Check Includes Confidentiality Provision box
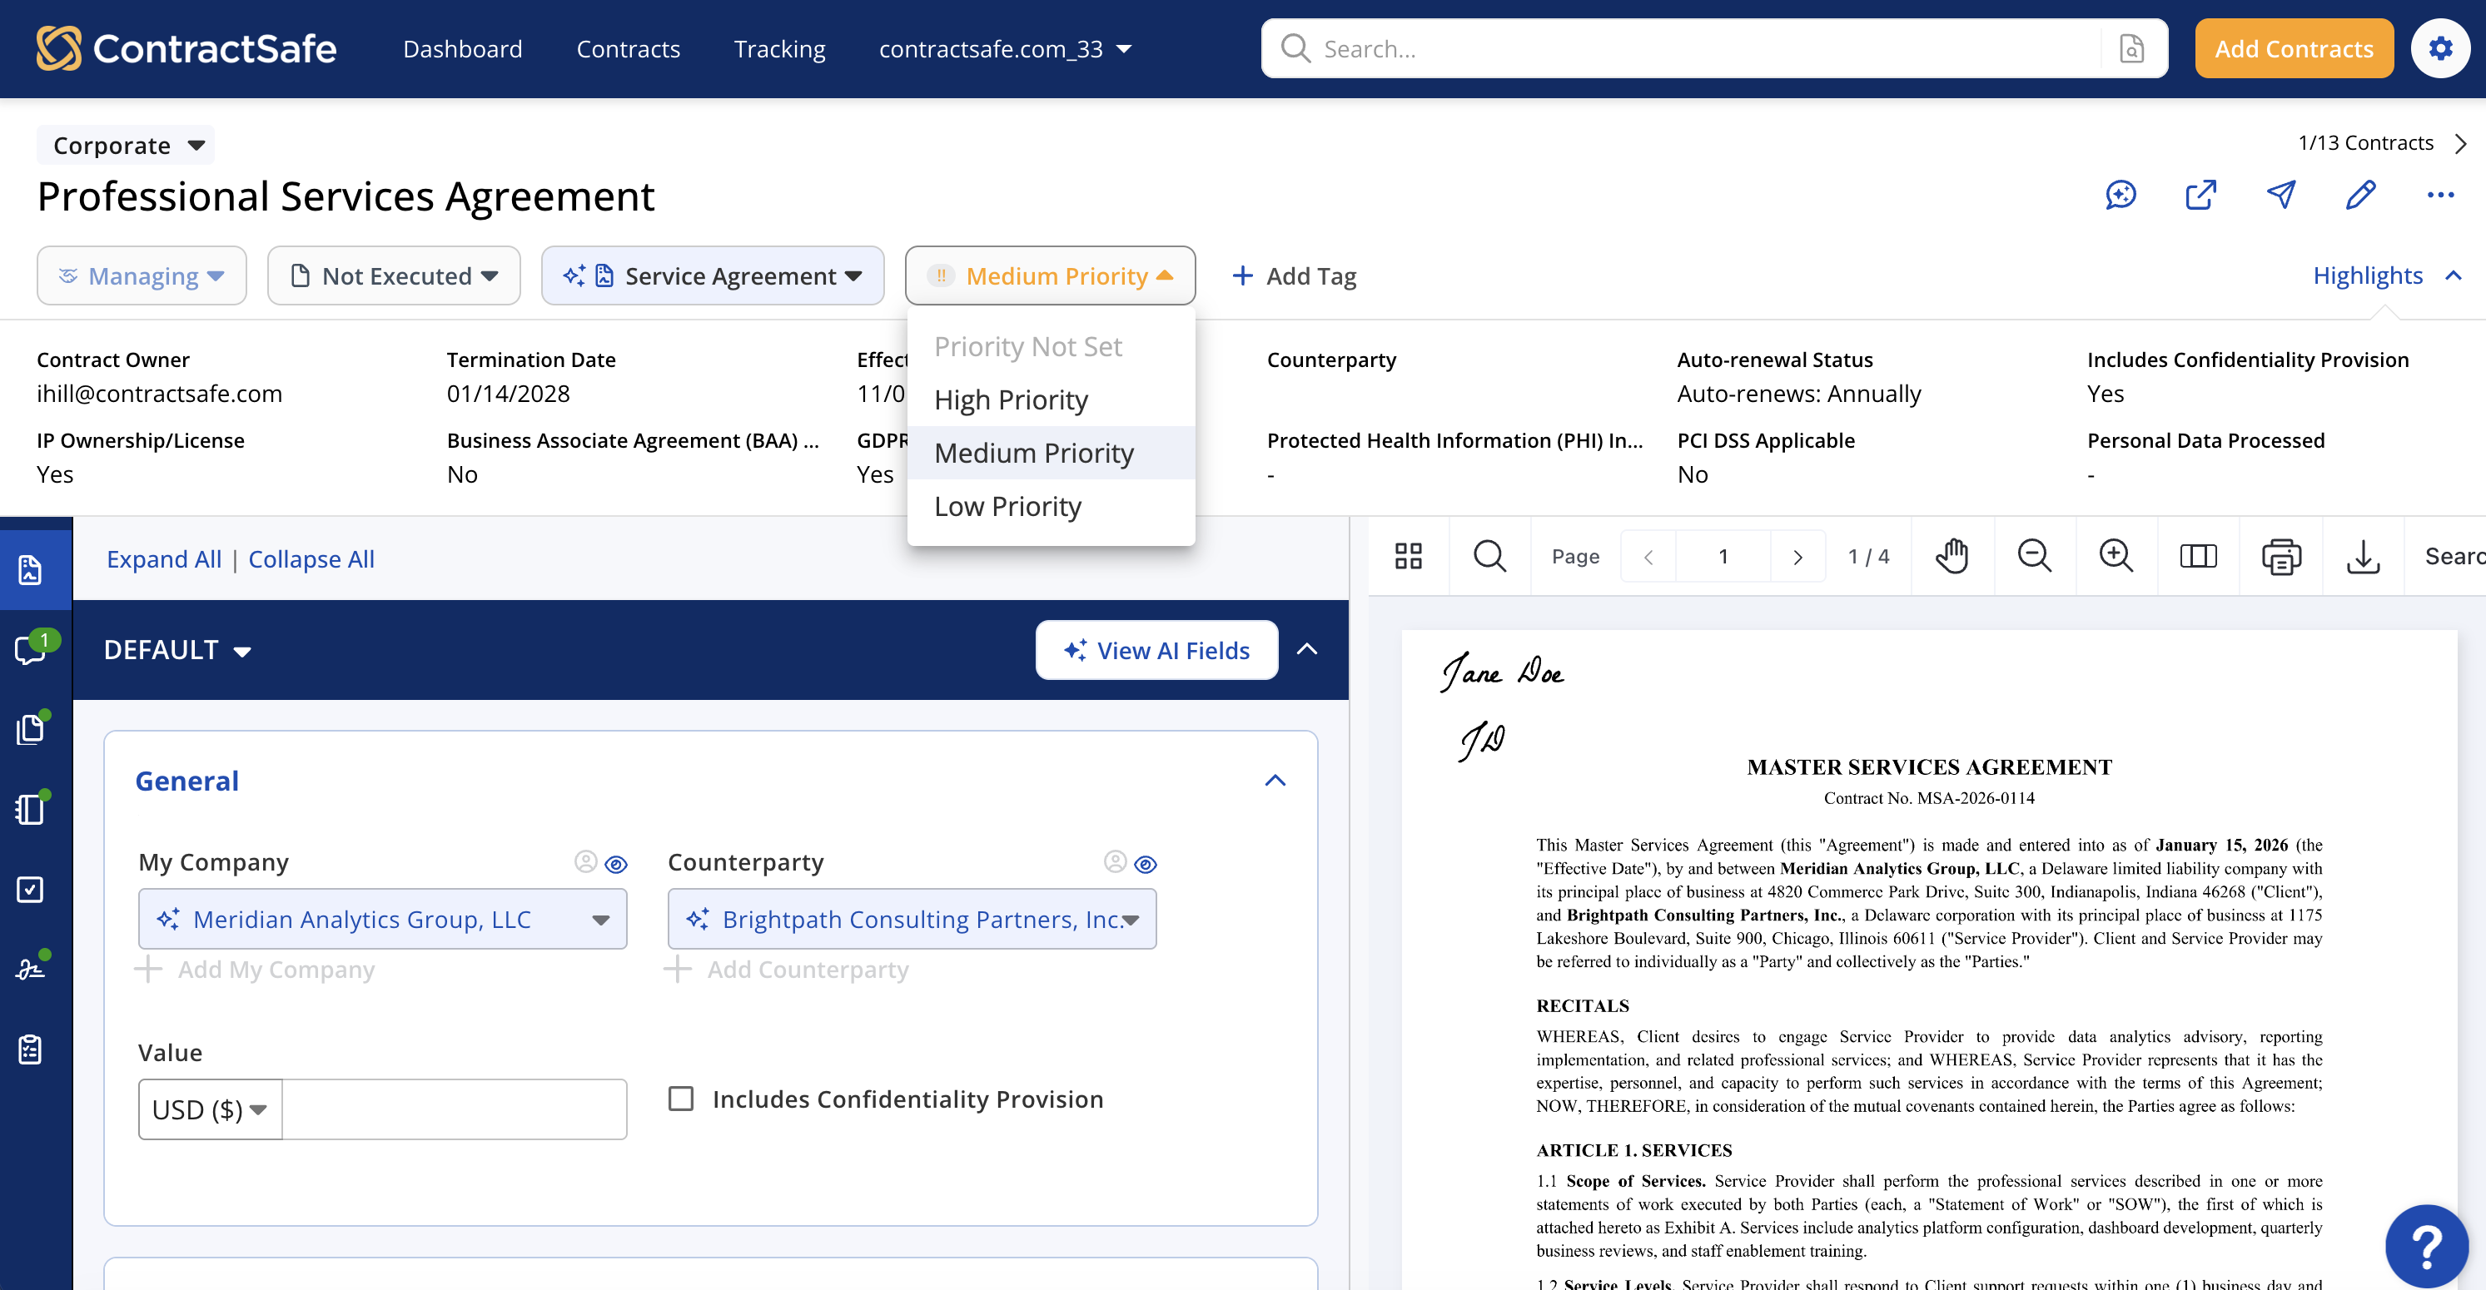Viewport: 2486px width, 1290px height. pyautogui.click(x=680, y=1099)
